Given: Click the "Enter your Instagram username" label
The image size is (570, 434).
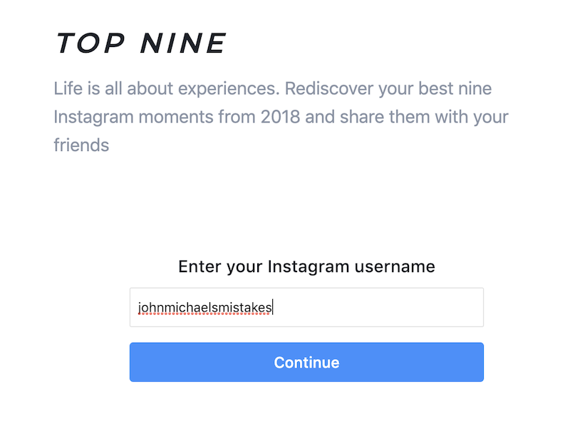Looking at the screenshot, I should pos(306,267).
